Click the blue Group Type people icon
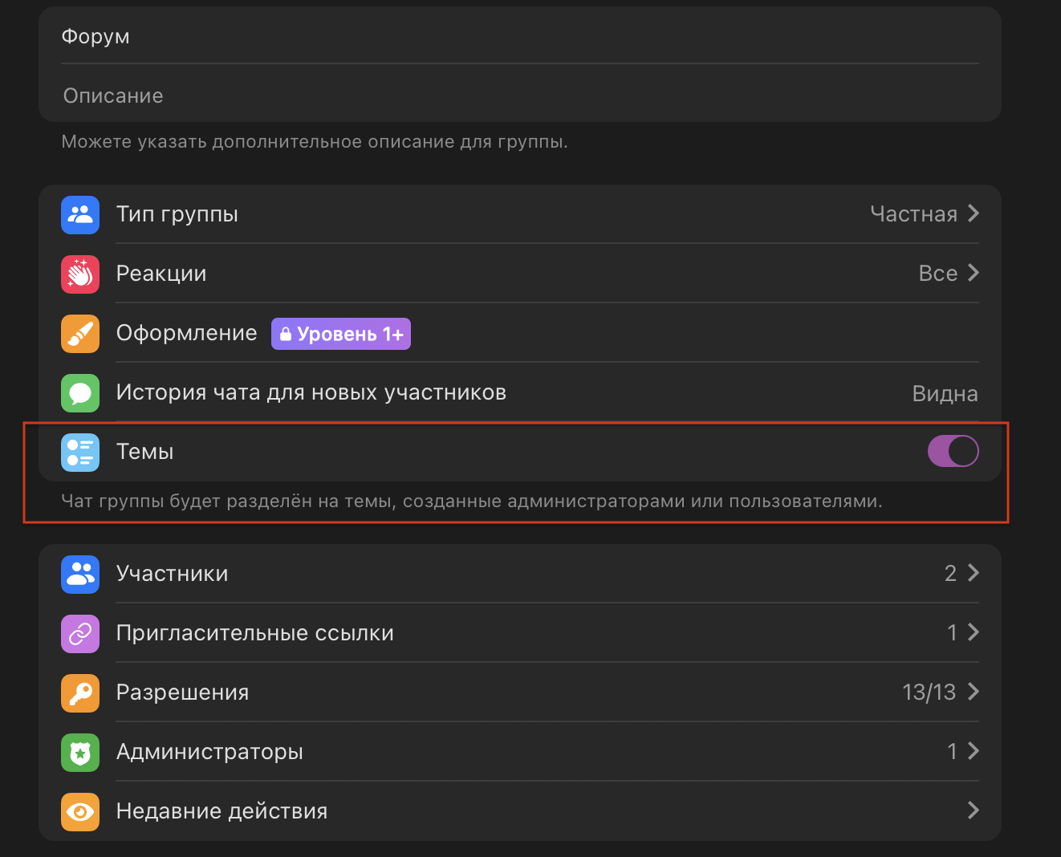 coord(80,214)
